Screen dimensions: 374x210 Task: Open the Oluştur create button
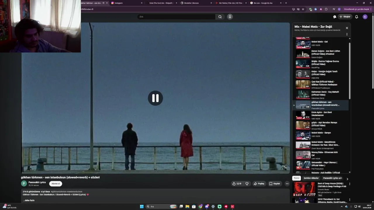345,17
